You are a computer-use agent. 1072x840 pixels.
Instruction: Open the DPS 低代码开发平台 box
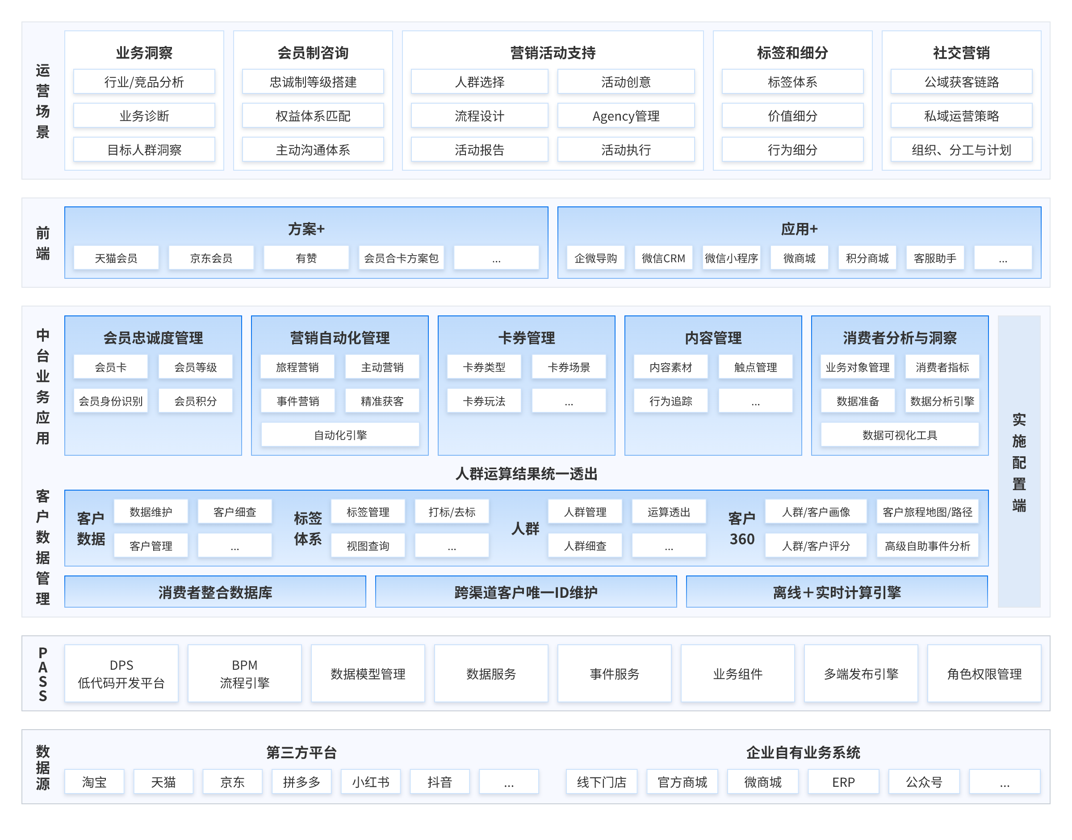tap(121, 673)
